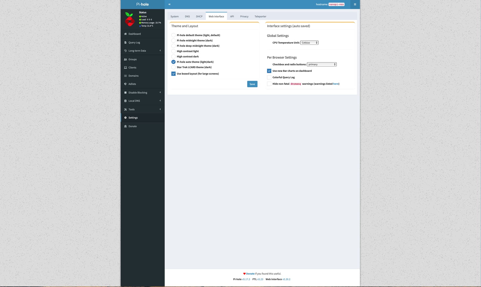The width and height of the screenshot is (481, 287).
Task: Open the Domains list page
Action: pyautogui.click(x=133, y=76)
